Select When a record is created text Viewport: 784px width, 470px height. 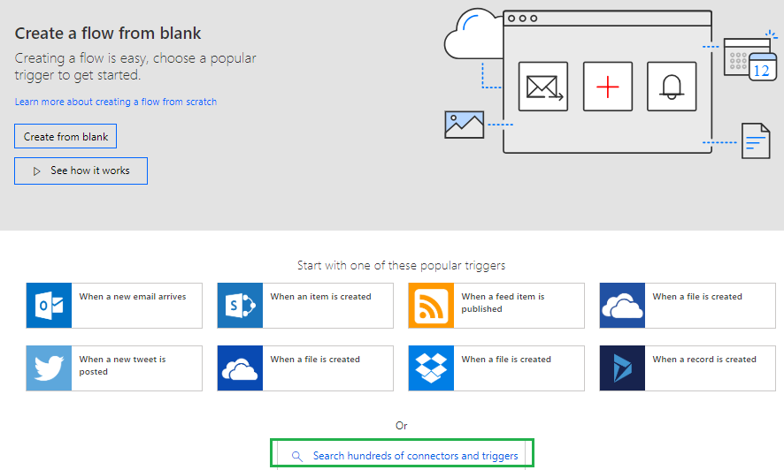(x=704, y=360)
